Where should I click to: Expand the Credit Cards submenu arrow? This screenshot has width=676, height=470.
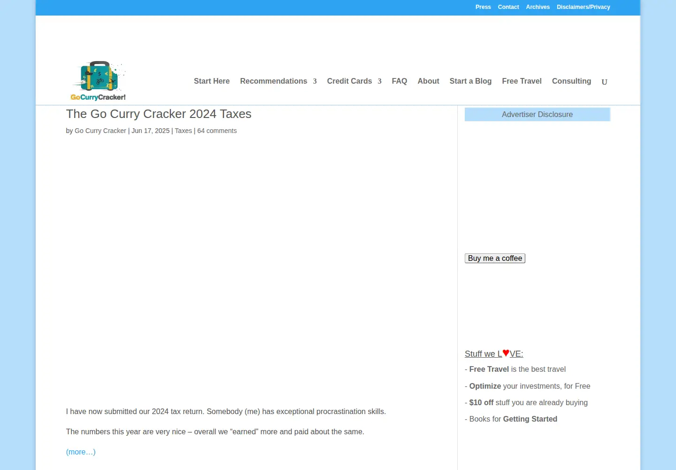pyautogui.click(x=379, y=81)
